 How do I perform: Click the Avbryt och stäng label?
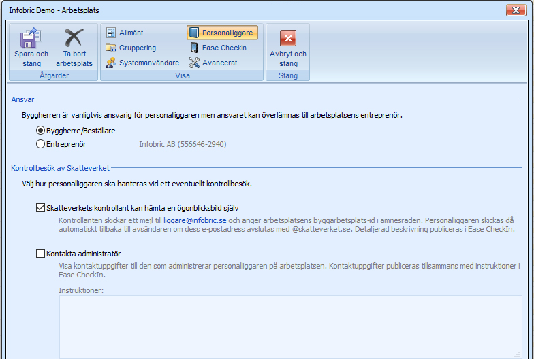click(x=288, y=58)
